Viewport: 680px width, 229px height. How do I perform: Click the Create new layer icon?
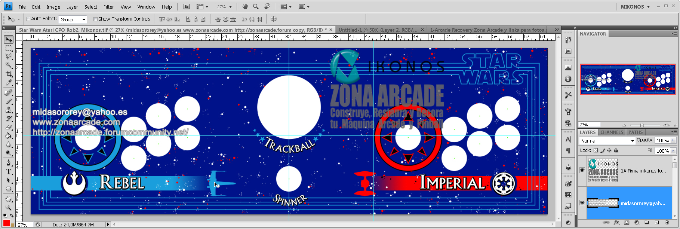tap(657, 222)
